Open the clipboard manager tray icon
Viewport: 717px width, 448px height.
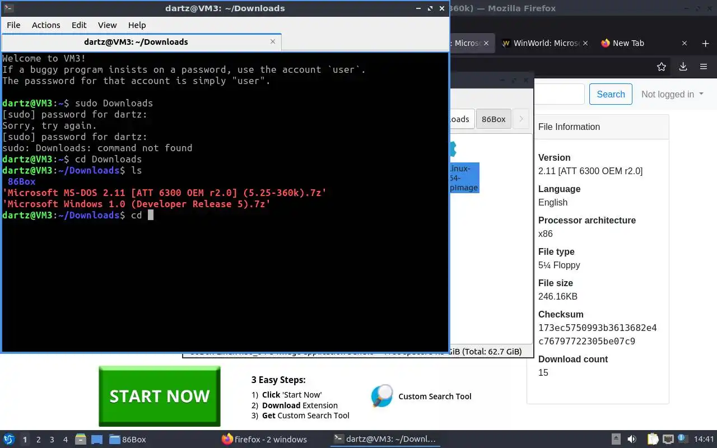point(653,440)
